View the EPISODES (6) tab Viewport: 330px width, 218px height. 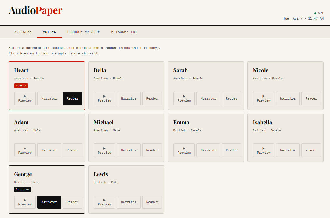click(124, 32)
